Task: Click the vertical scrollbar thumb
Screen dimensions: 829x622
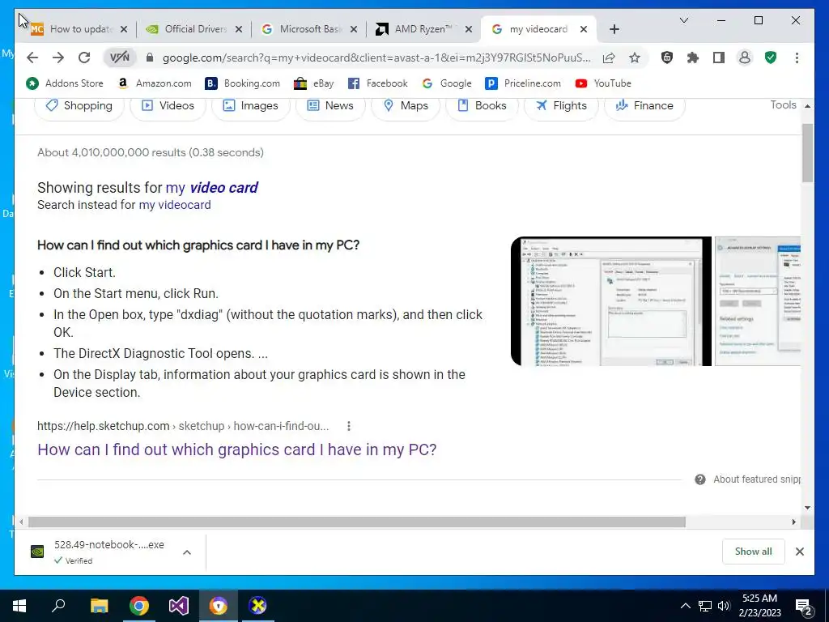Action: tap(807, 153)
